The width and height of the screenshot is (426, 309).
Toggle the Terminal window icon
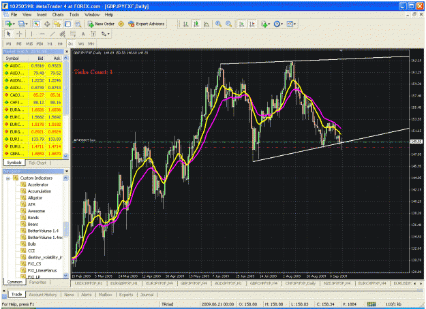67,24
